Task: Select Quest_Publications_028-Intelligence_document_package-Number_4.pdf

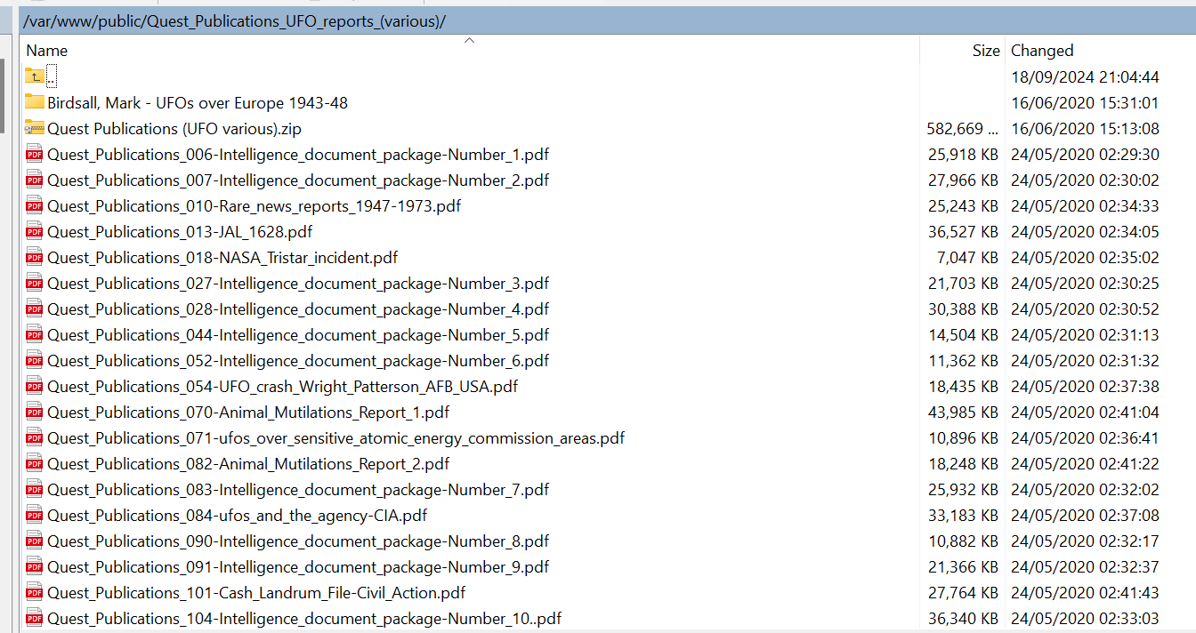Action: (298, 309)
